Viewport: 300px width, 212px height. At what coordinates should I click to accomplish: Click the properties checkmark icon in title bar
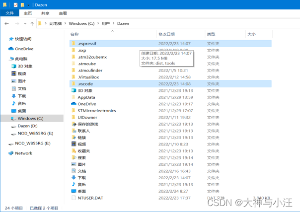(16, 5)
